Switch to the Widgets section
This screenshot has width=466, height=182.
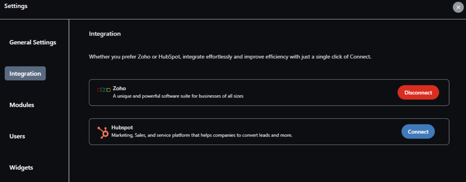tap(21, 167)
